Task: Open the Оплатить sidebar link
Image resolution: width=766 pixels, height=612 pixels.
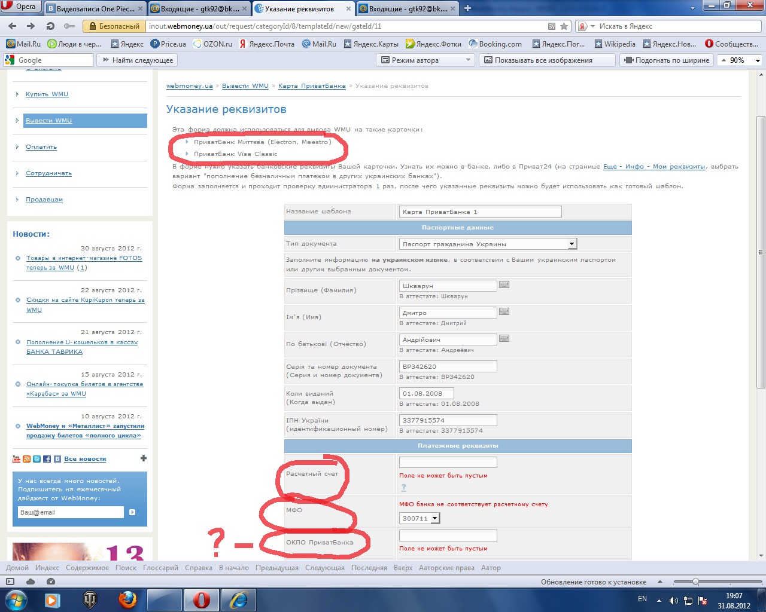Action: tap(41, 147)
